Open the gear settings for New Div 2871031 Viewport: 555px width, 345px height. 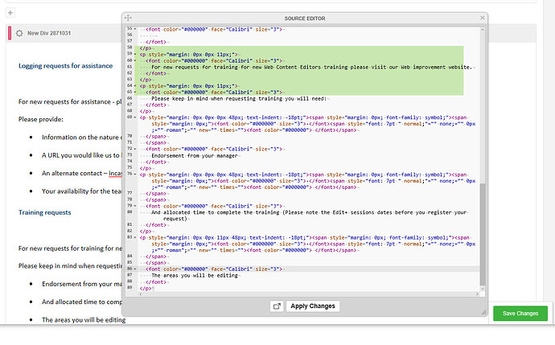click(19, 33)
